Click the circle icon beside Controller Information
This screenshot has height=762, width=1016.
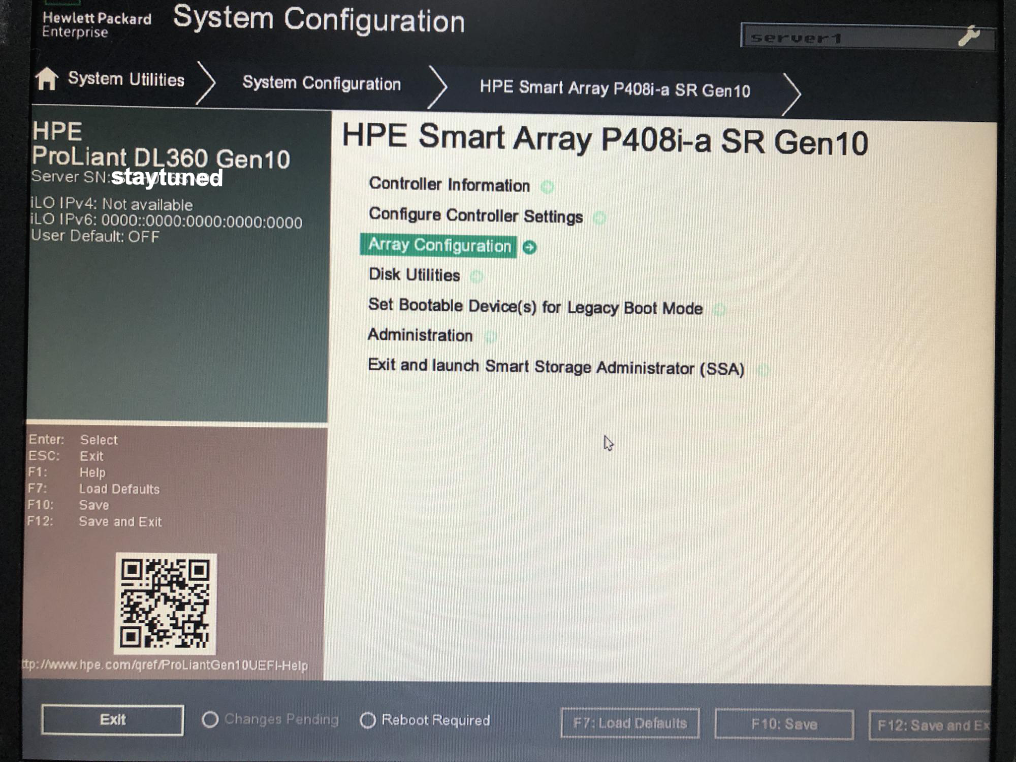pos(547,187)
